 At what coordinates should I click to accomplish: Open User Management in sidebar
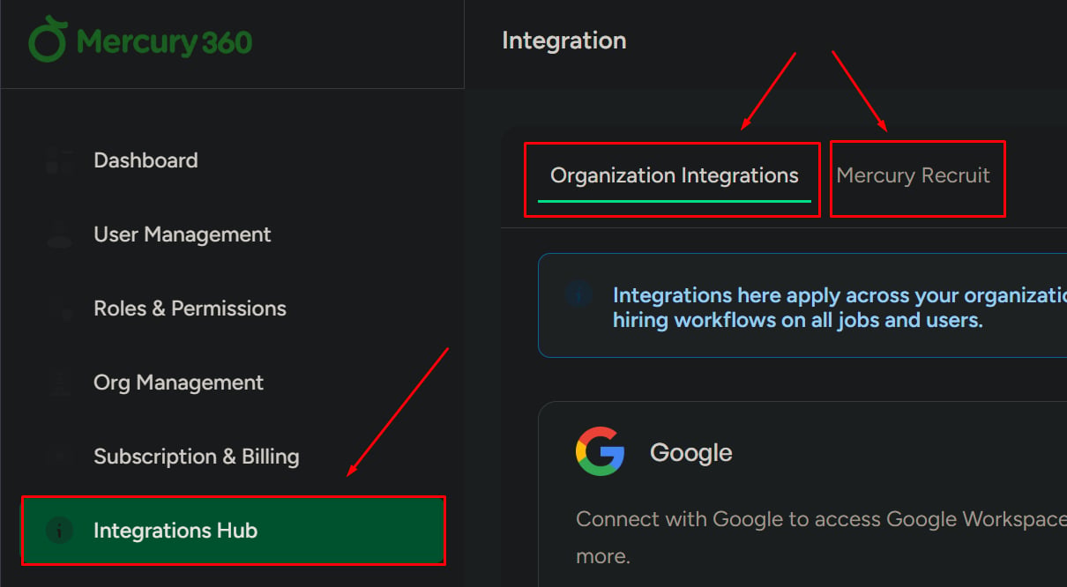182,234
